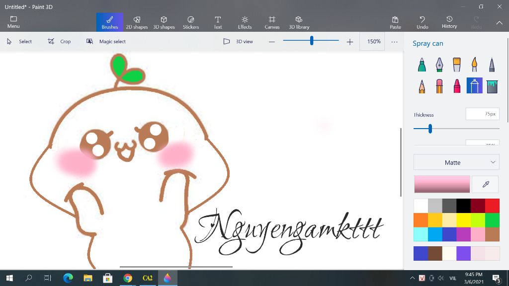Image resolution: width=509 pixels, height=286 pixels.
Task: Open the Windows Start menu
Action: [9, 278]
